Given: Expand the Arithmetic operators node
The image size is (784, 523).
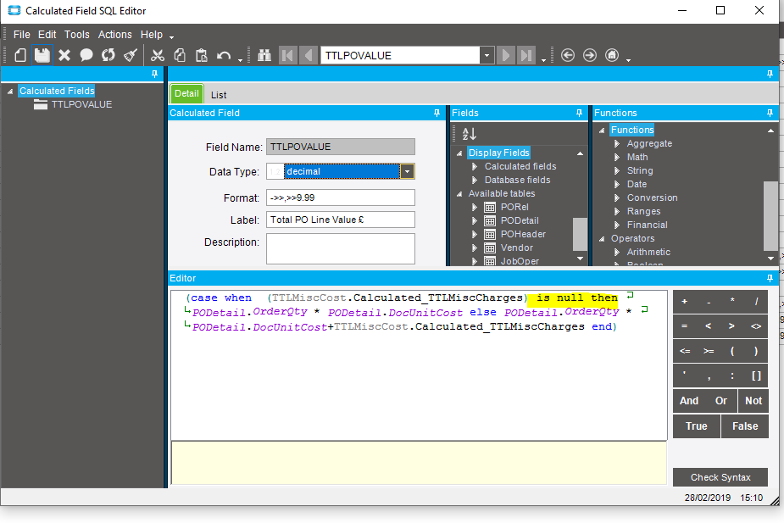Looking at the screenshot, I should point(617,252).
